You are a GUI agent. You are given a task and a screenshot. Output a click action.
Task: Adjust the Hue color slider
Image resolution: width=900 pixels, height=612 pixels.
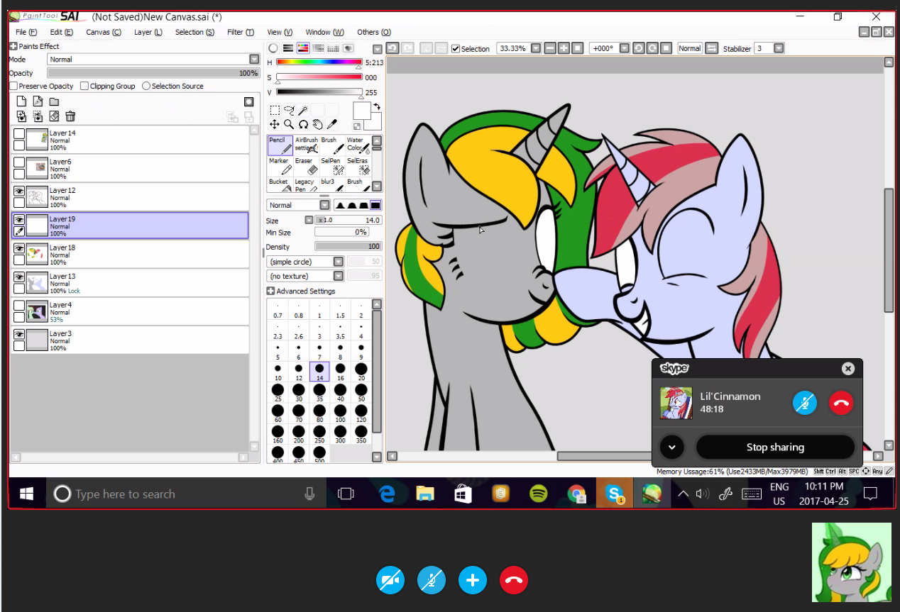[319, 62]
